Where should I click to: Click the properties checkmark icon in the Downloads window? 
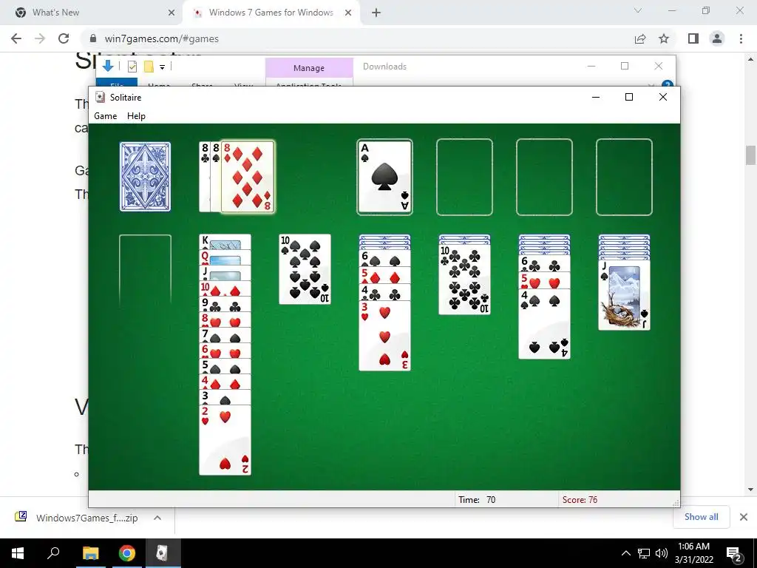132,67
